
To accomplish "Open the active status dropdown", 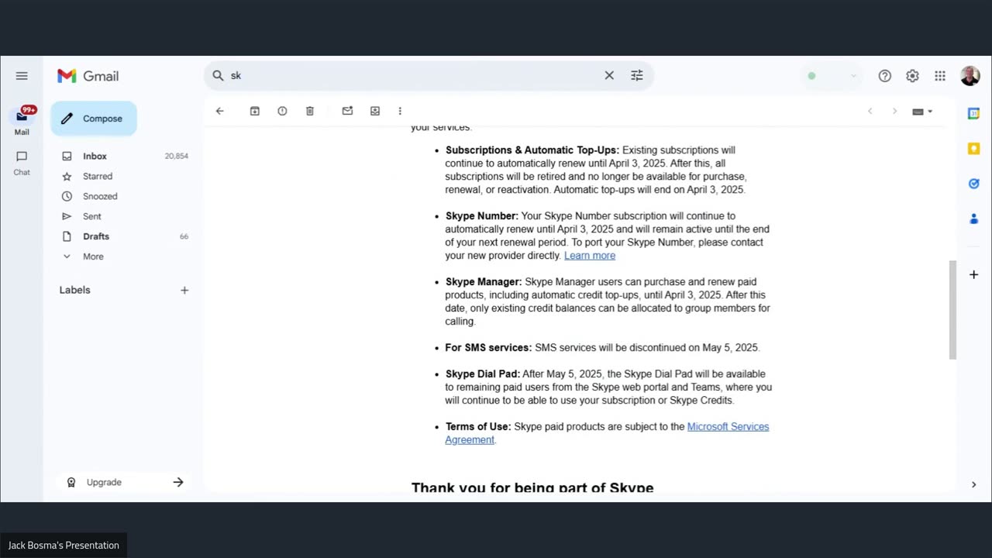I will click(832, 76).
